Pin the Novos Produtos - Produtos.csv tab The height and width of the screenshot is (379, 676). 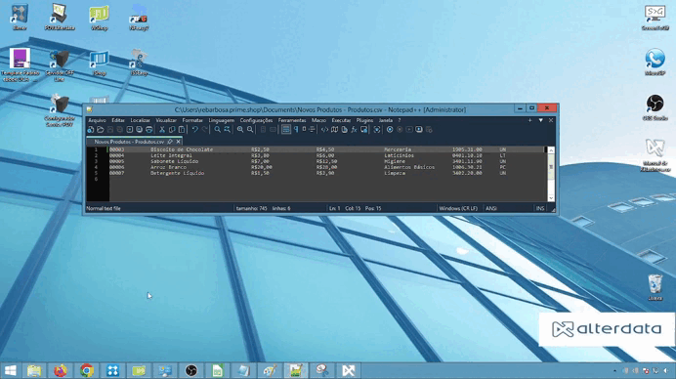coord(170,142)
